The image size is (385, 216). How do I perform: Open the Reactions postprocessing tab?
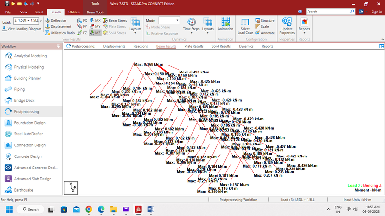(x=141, y=46)
